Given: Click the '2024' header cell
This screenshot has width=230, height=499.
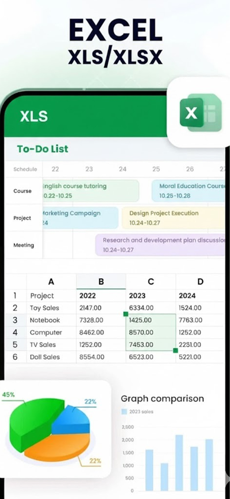Looking at the screenshot, I should (x=200, y=296).
